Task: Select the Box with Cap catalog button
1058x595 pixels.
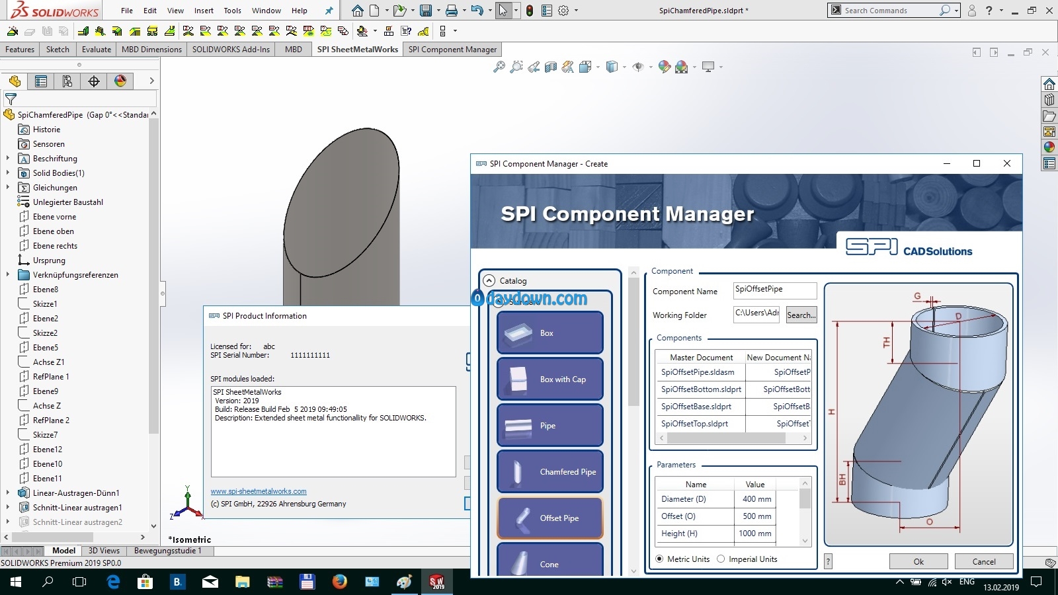Action: tap(550, 379)
